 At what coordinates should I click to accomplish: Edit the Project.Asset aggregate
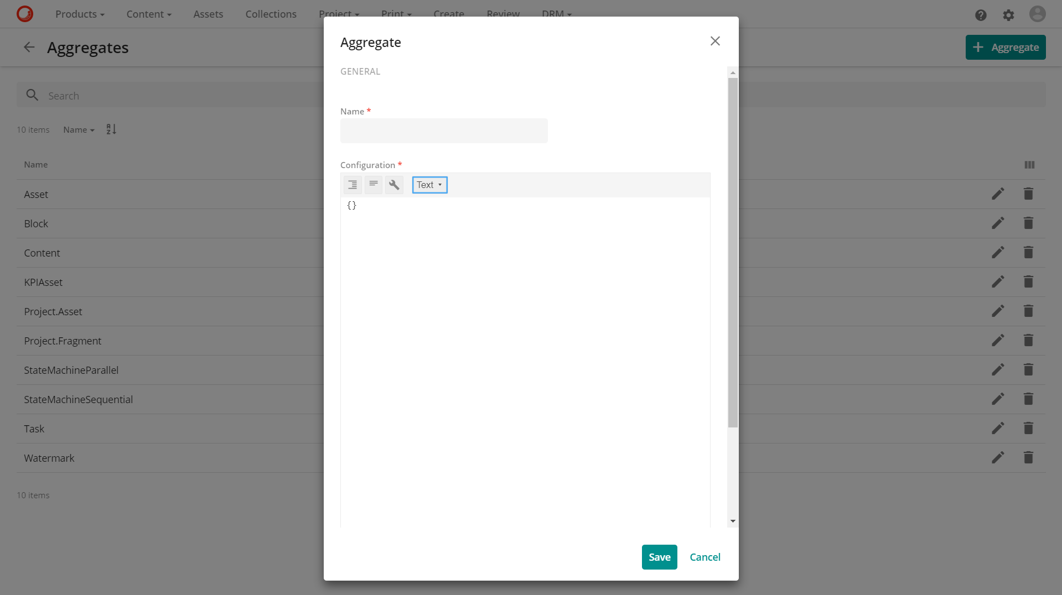[x=998, y=311]
